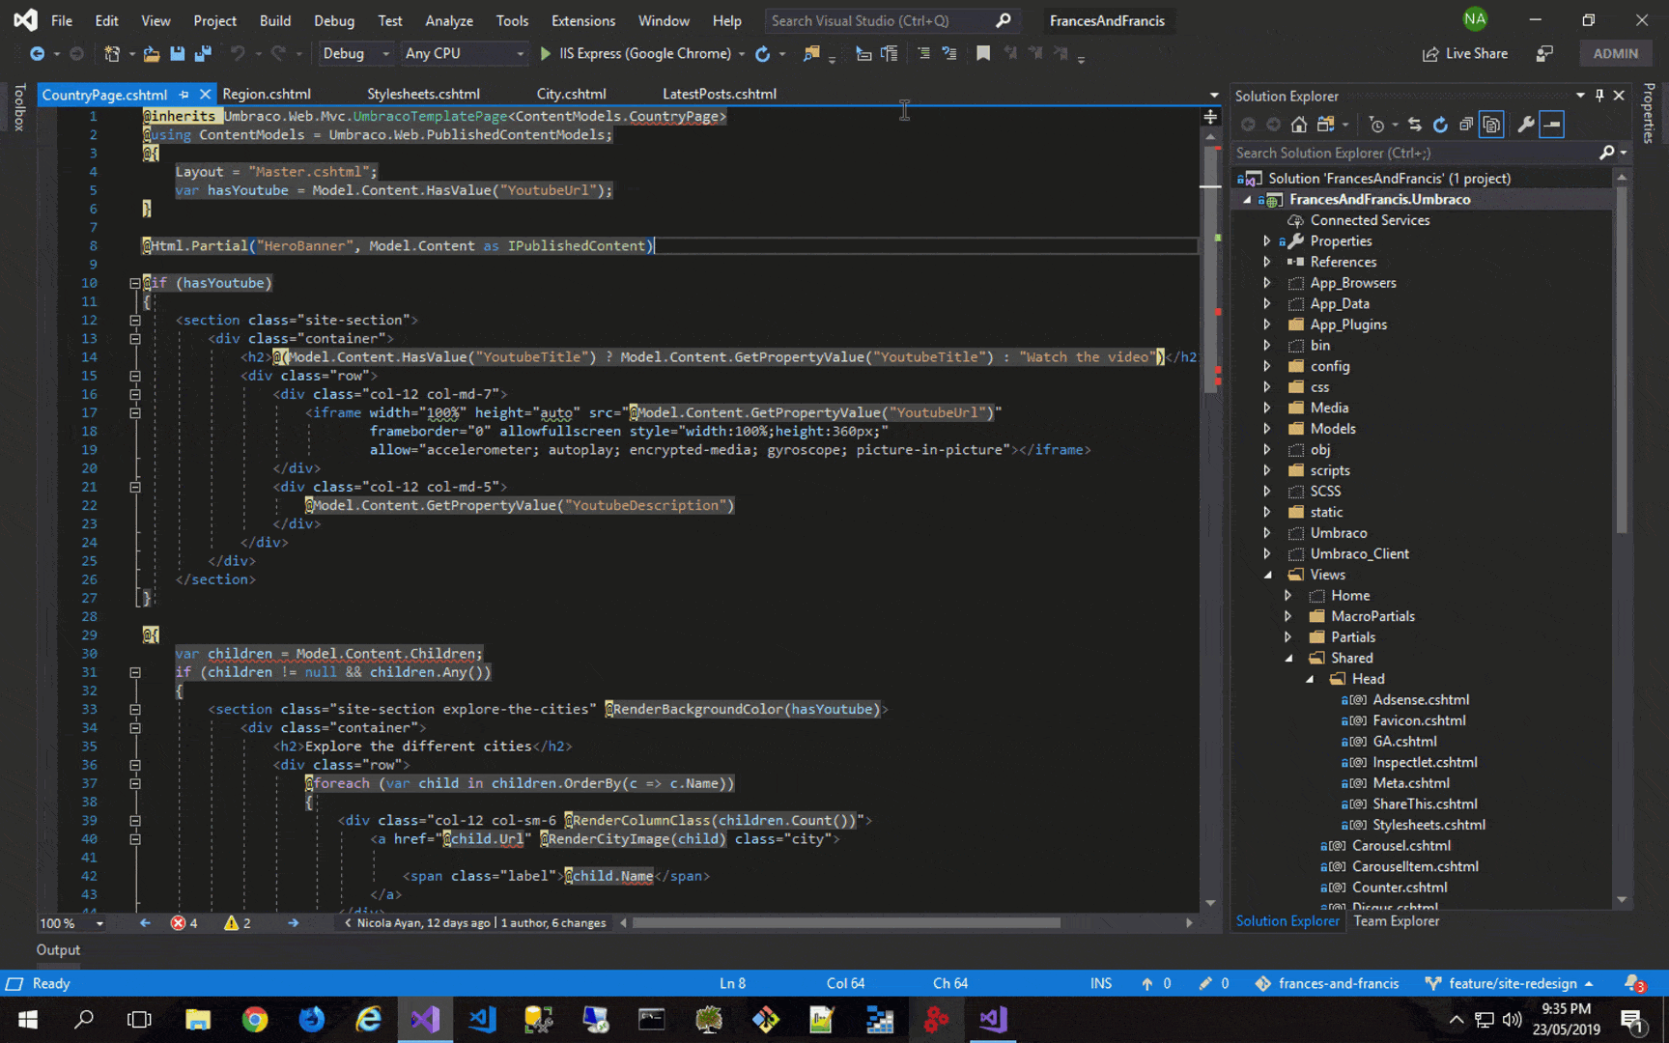Open the Sync with Active Document icon
1669x1043 pixels.
point(1415,125)
